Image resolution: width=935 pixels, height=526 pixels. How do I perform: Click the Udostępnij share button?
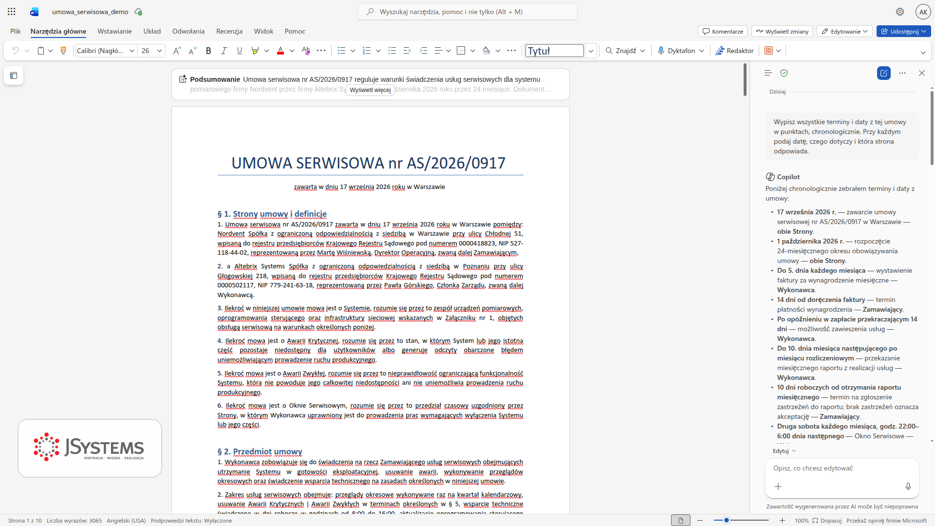coord(904,32)
